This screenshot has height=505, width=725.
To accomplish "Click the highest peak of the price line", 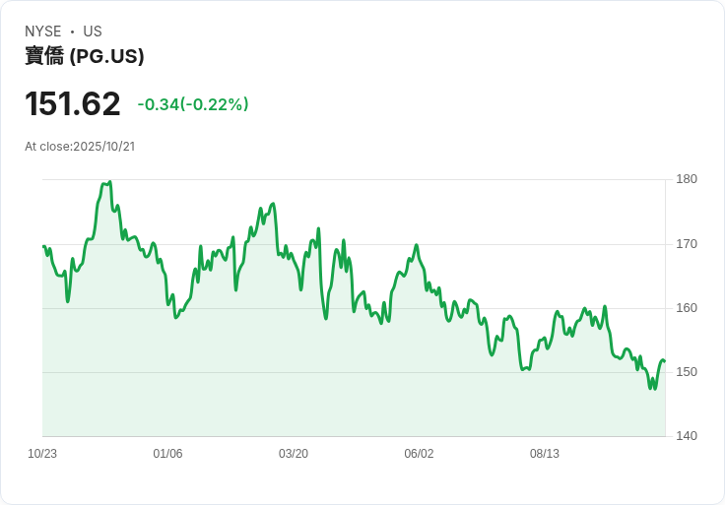I will 109,181.
